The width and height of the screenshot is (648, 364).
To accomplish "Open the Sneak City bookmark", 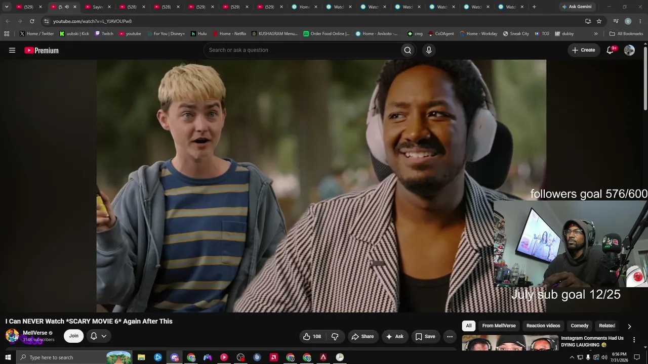I will click(516, 34).
